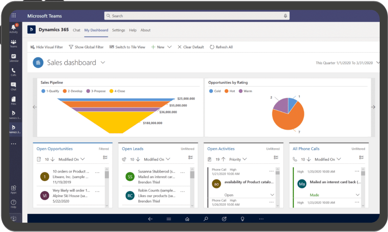Expand the Made status chevron on phone call
388x232 pixels.
[x=357, y=195]
